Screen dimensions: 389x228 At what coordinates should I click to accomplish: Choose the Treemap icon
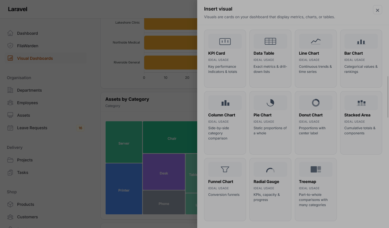click(x=316, y=169)
